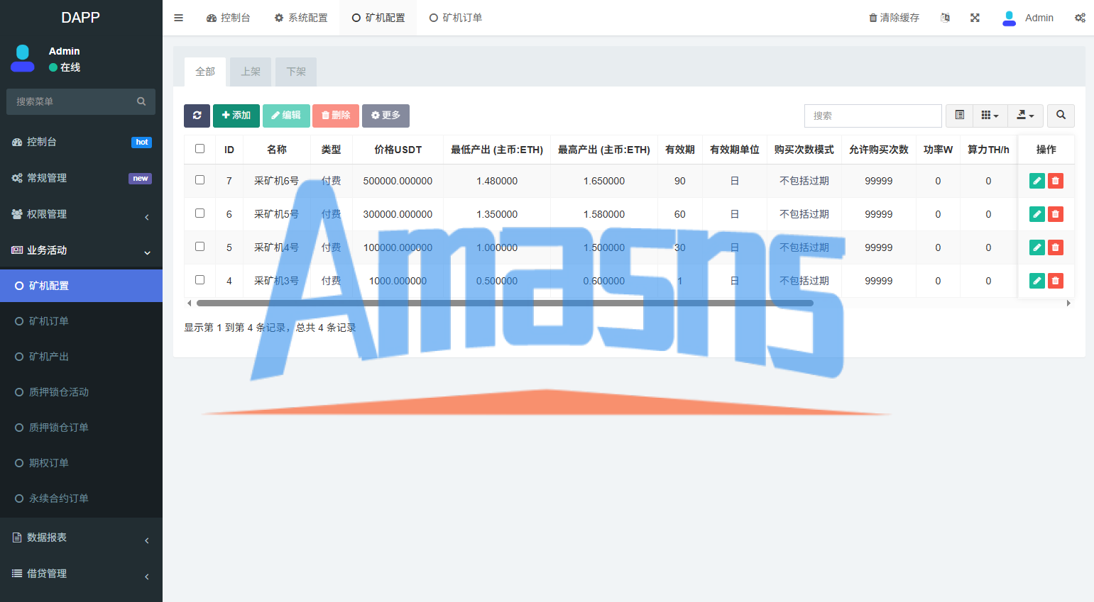The height and width of the screenshot is (602, 1094).
Task: Select the 矿机配置 top navigation tab
Action: [378, 18]
